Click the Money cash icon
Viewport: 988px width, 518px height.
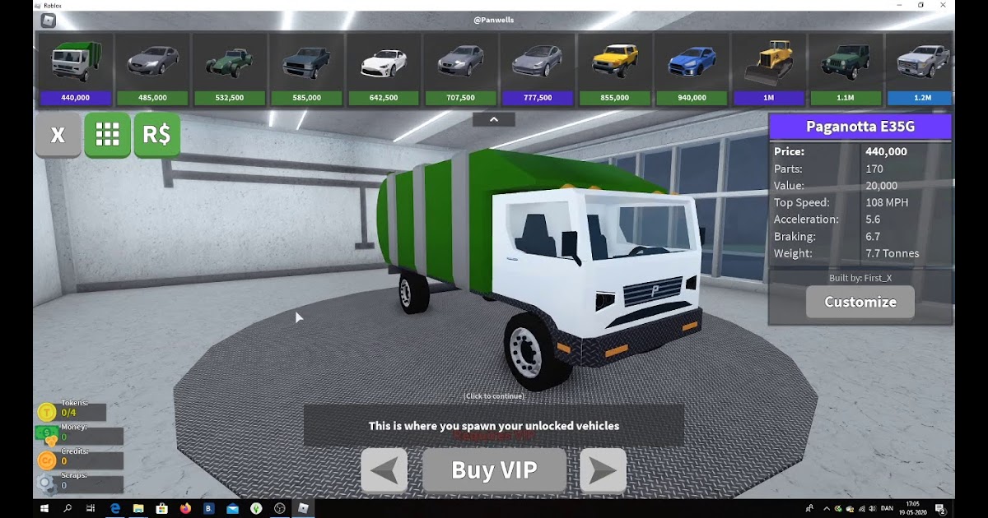click(47, 436)
